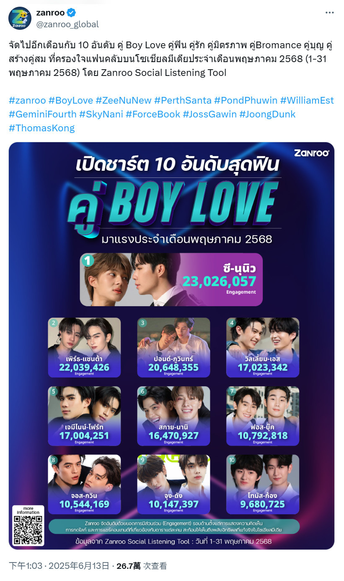The height and width of the screenshot is (581, 344).
Task: Open the Boy Love chart image
Action: [x=171, y=346]
